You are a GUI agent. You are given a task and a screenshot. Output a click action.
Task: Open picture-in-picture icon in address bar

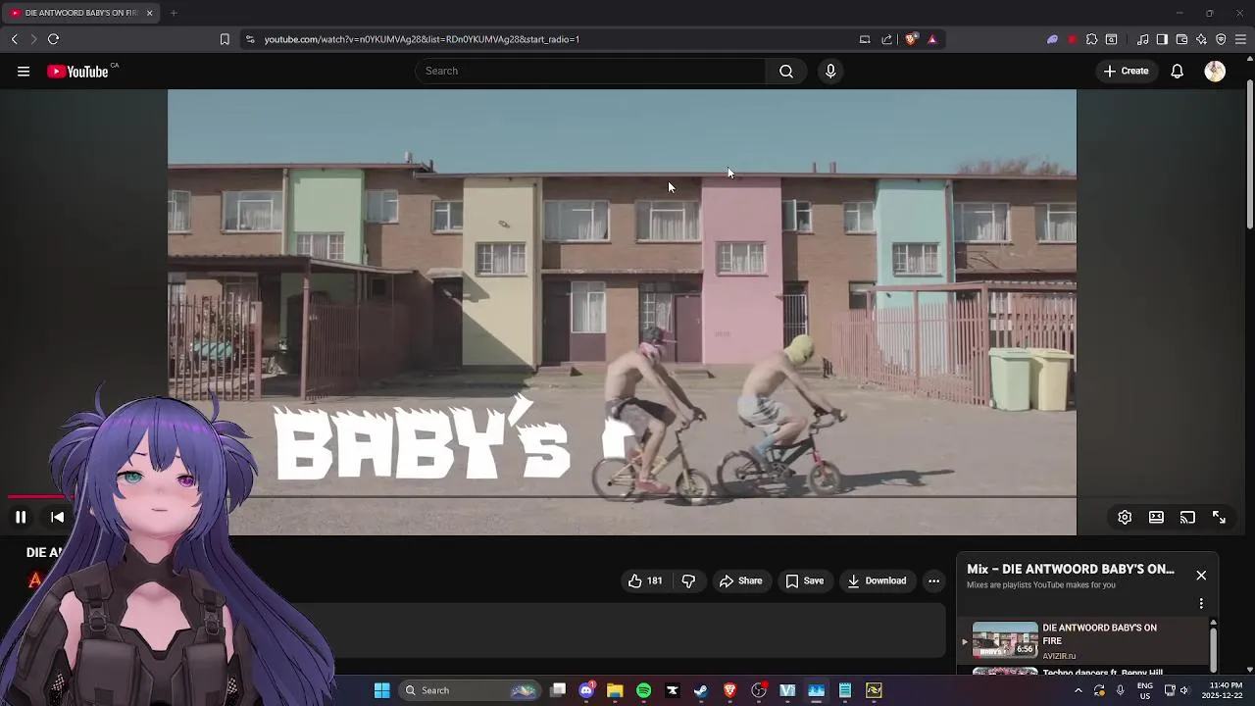865,39
